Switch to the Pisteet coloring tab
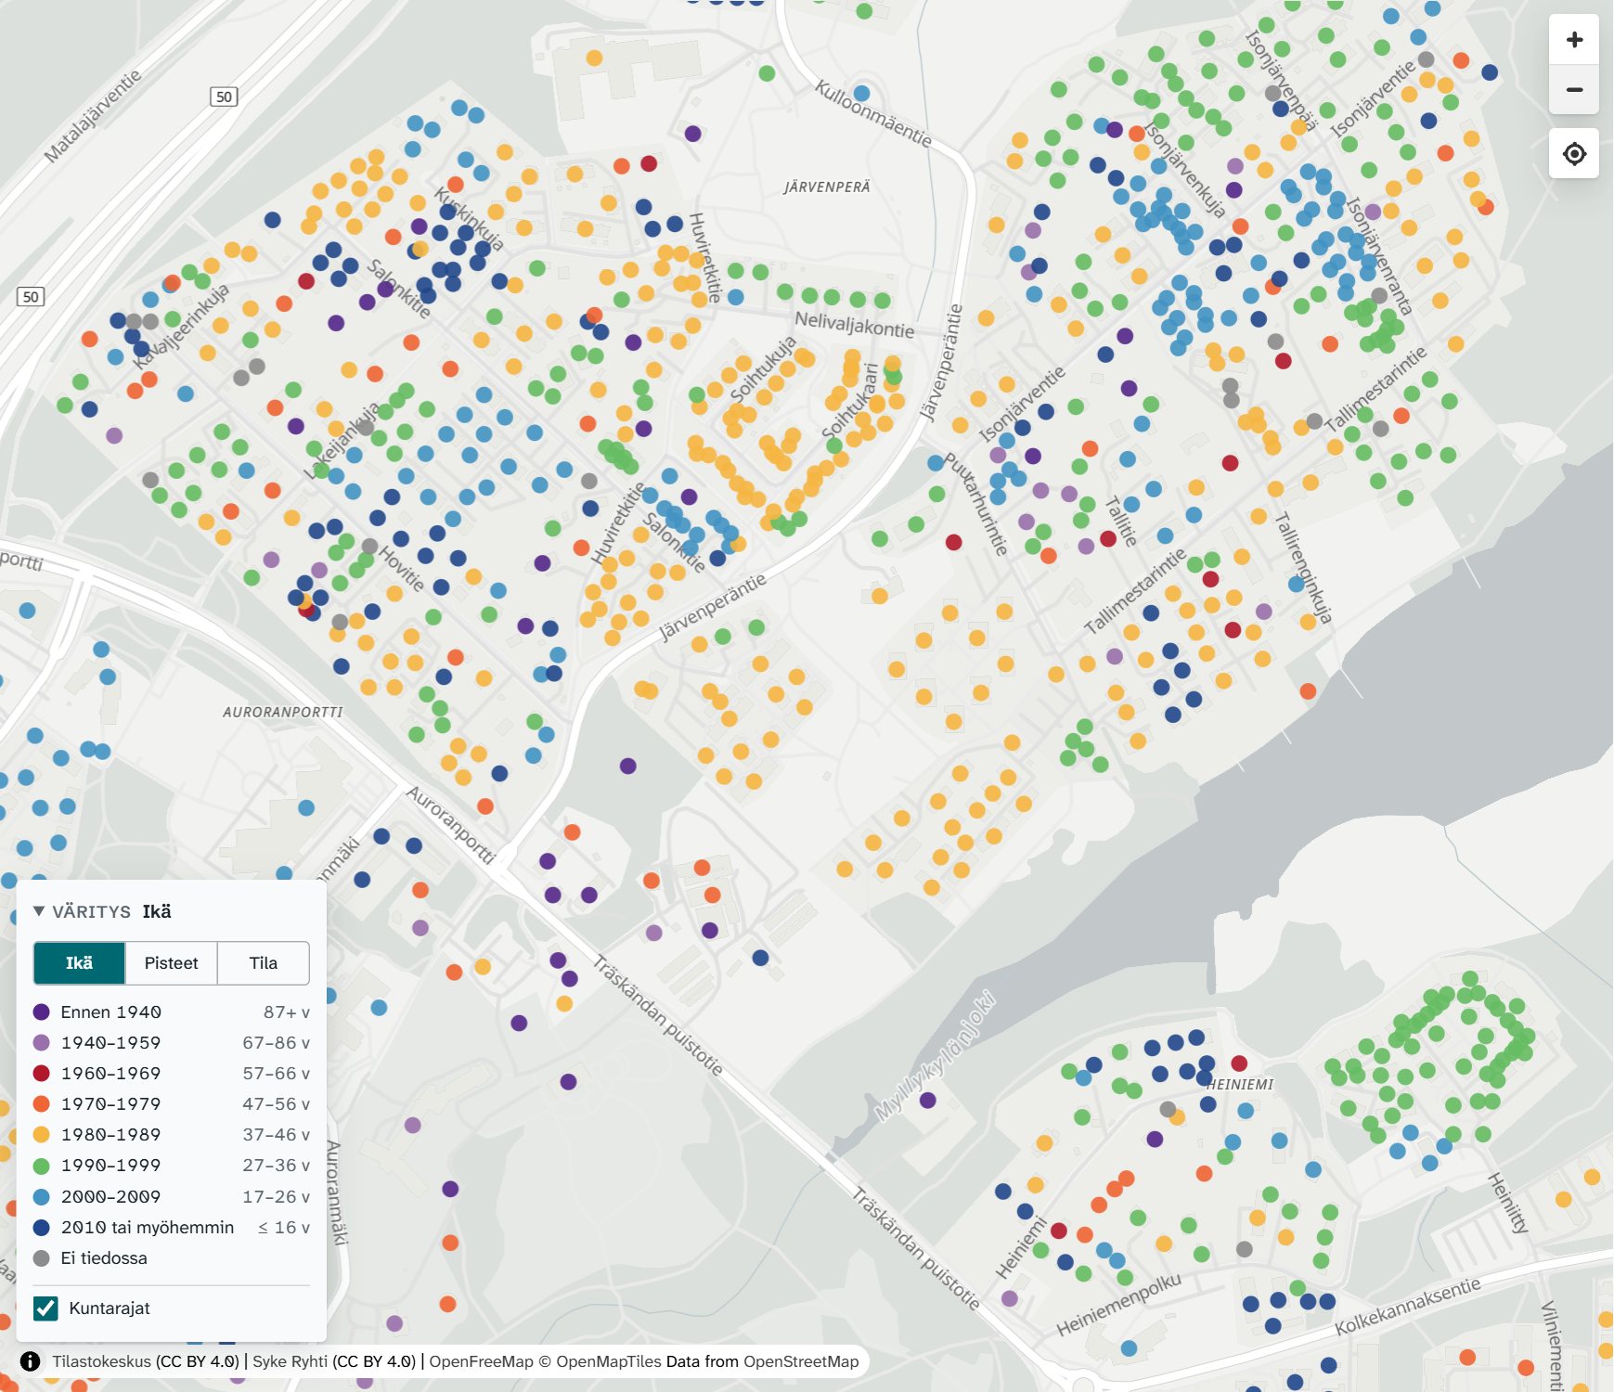1614x1392 pixels. [171, 963]
